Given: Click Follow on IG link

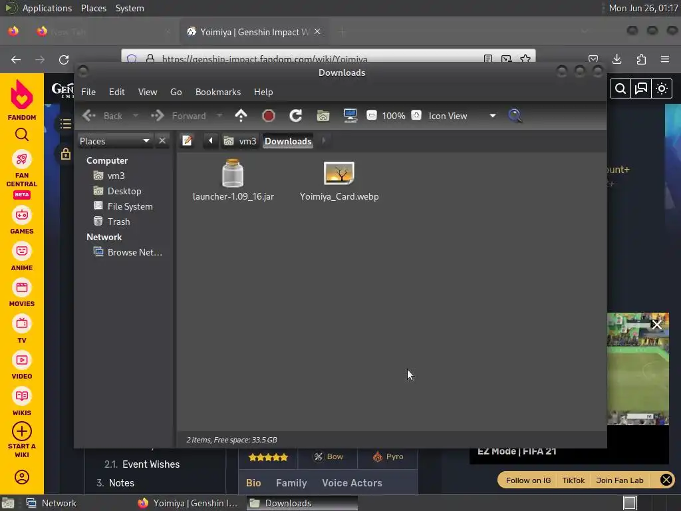Looking at the screenshot, I should (528, 480).
